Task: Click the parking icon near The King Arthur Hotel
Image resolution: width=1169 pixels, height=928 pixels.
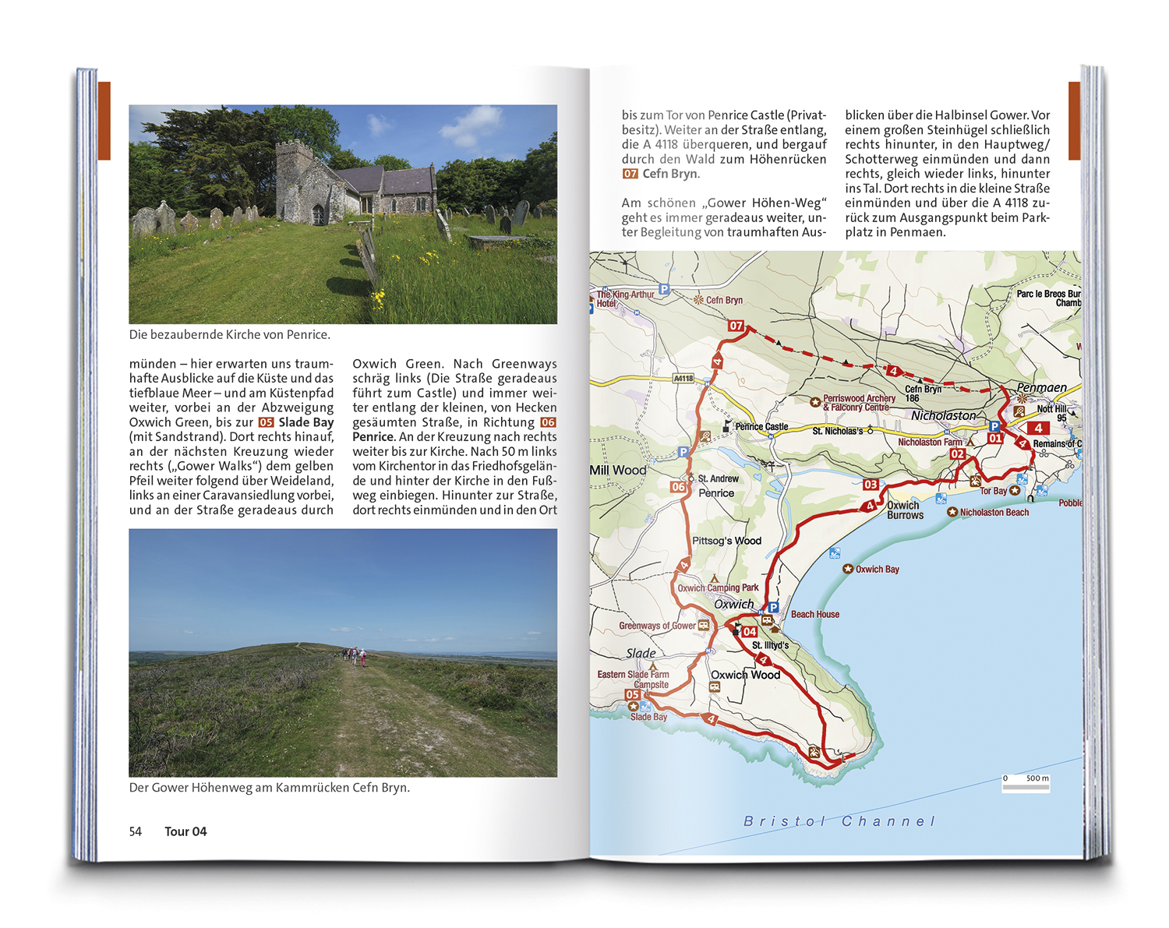Action: (x=664, y=289)
